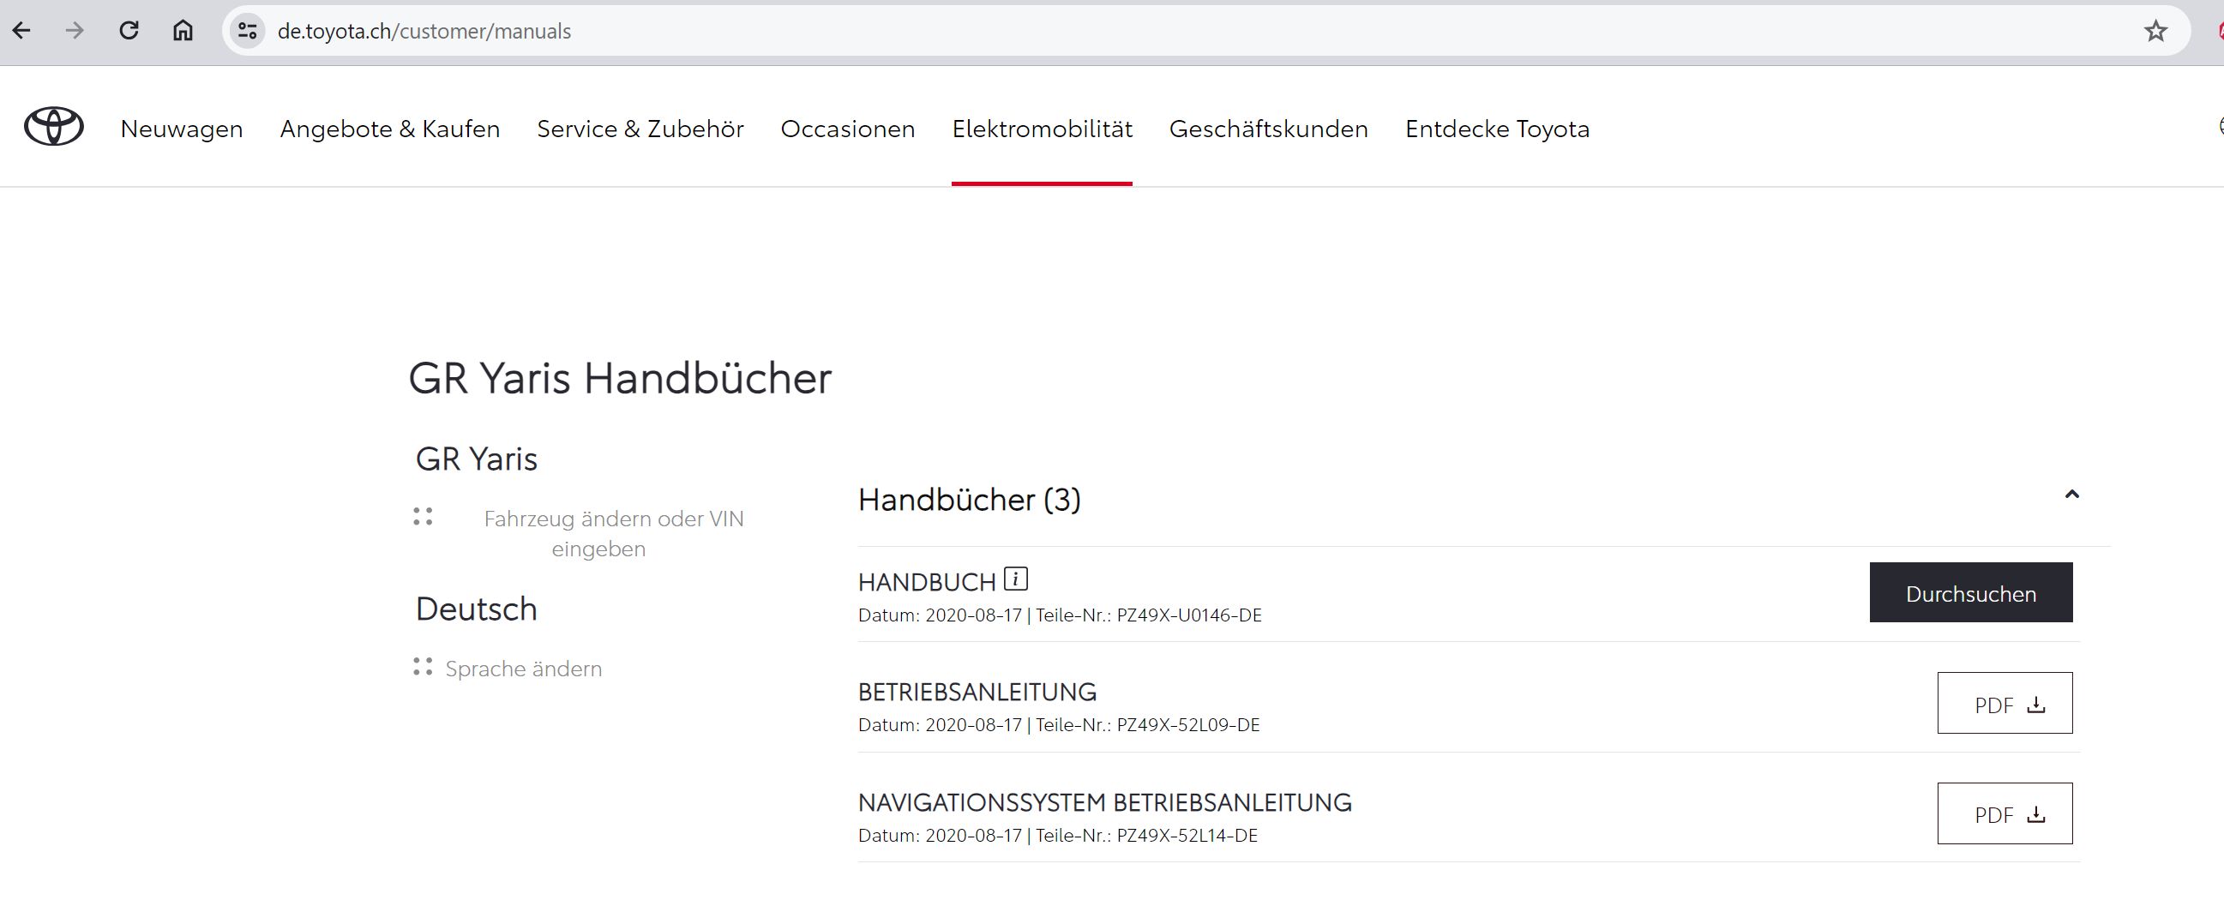Open the HANDBUCH info icon
The image size is (2224, 900).
pos(1016,579)
